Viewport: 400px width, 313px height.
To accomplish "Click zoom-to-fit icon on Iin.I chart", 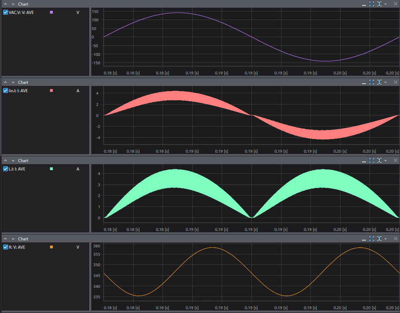I will coord(372,82).
